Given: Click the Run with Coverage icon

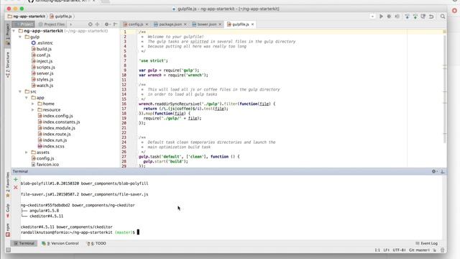Looking at the screenshot, I should [397, 17].
